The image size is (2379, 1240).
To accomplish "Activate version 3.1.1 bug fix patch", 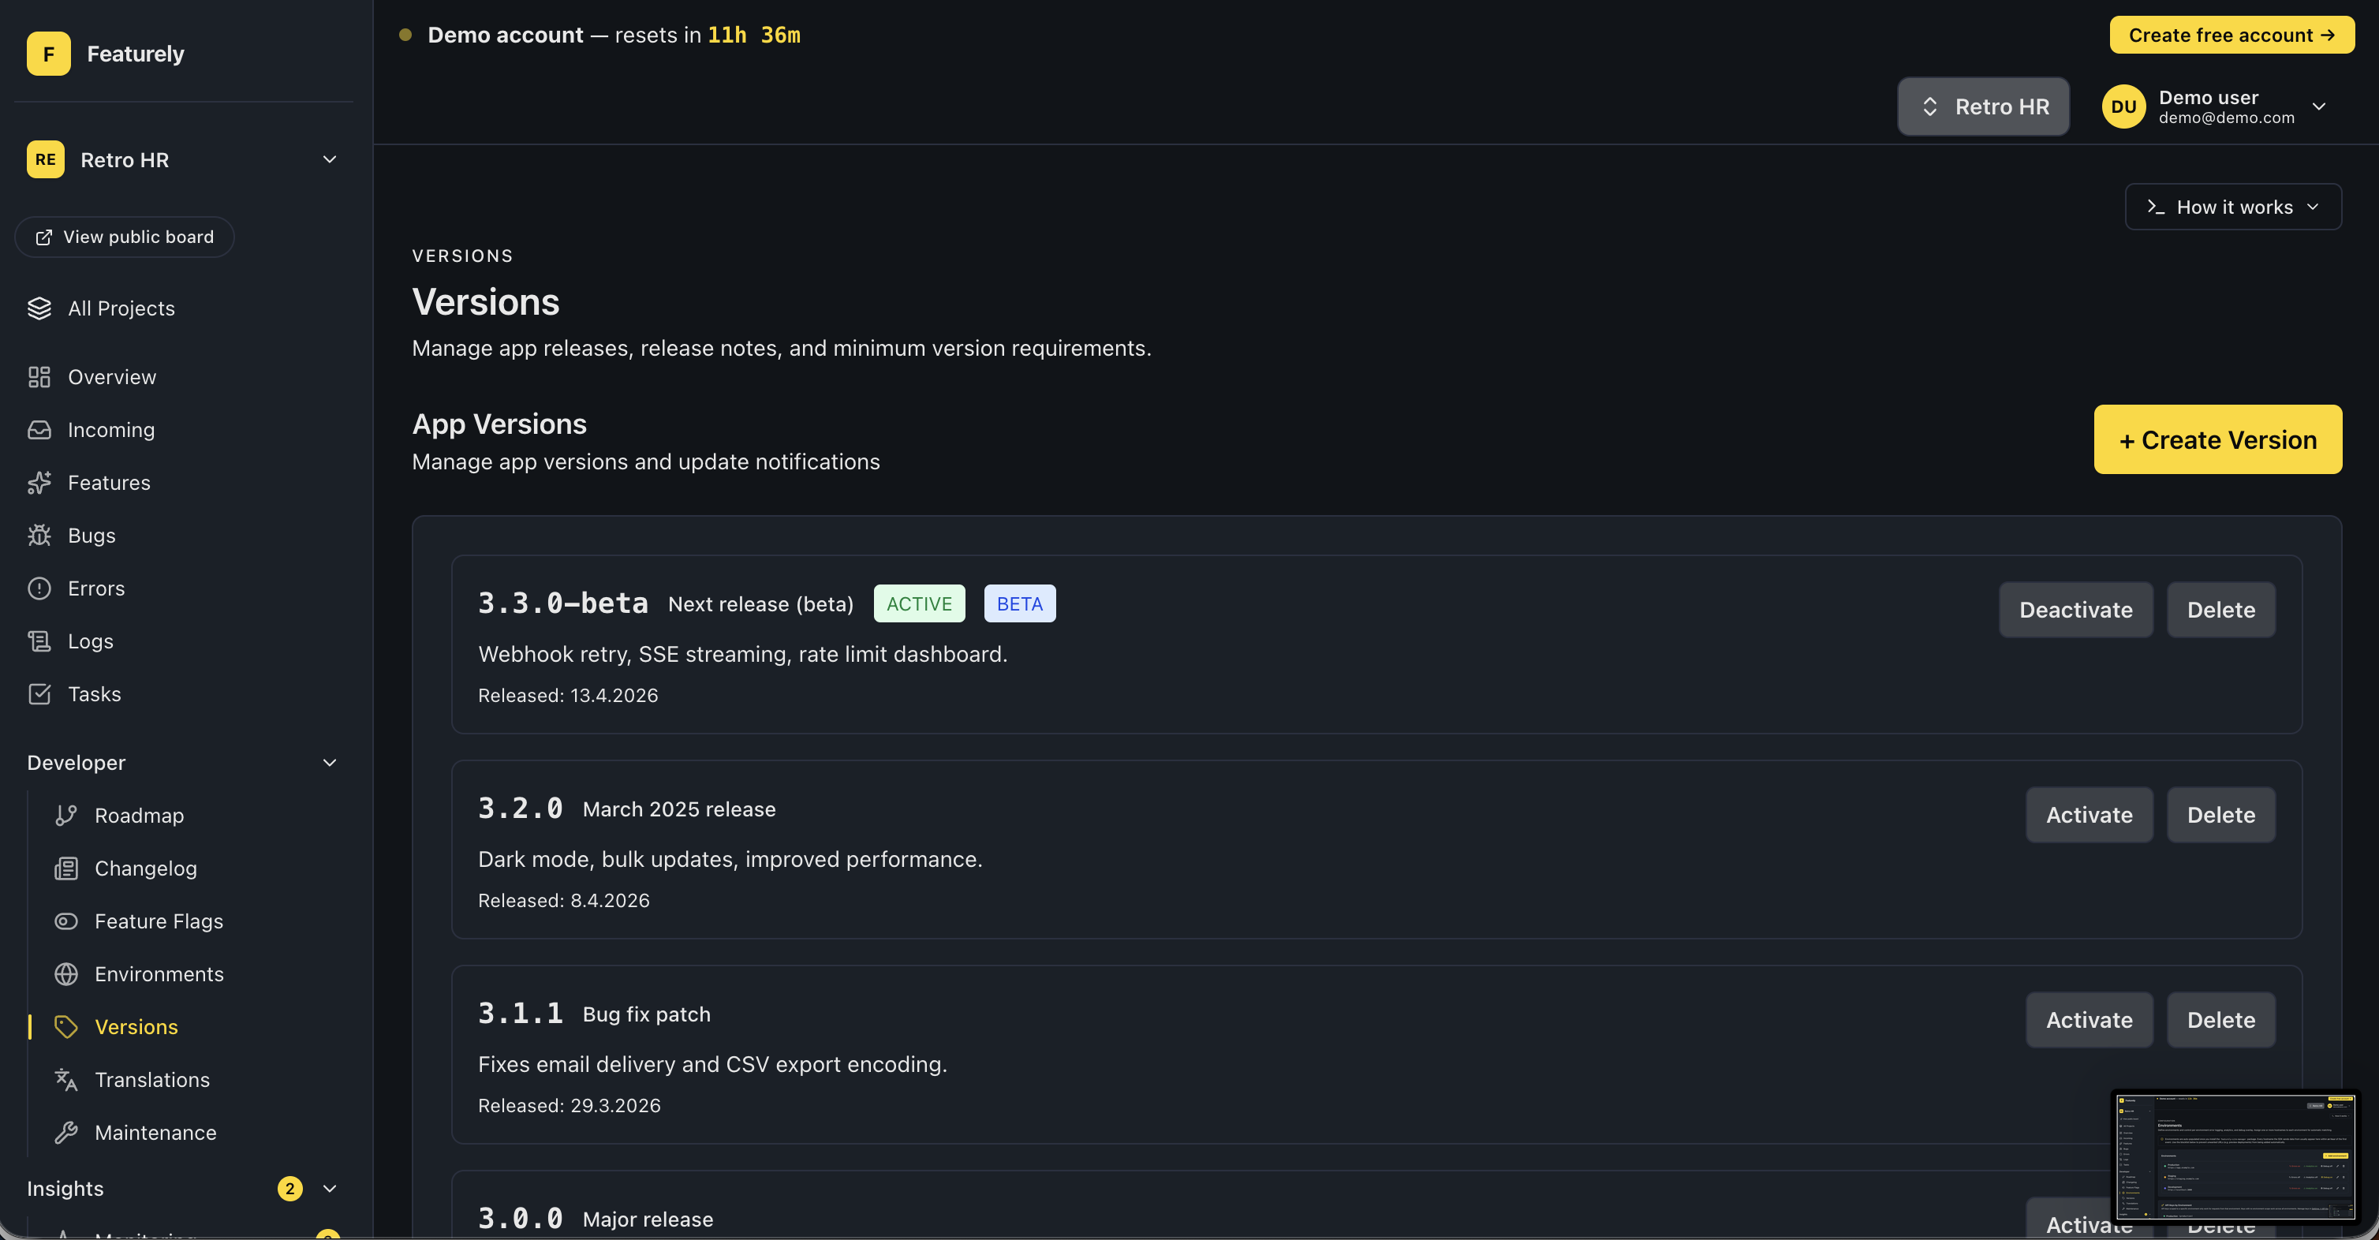I will click(2088, 1019).
